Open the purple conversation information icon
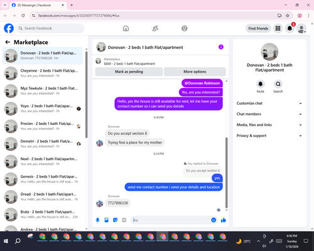This screenshot has width=314, height=251. [221, 47]
